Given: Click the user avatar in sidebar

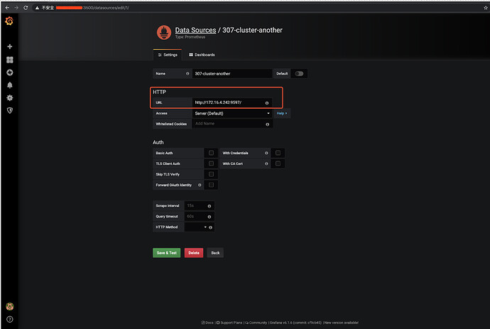Looking at the screenshot, I should pyautogui.click(x=10, y=306).
